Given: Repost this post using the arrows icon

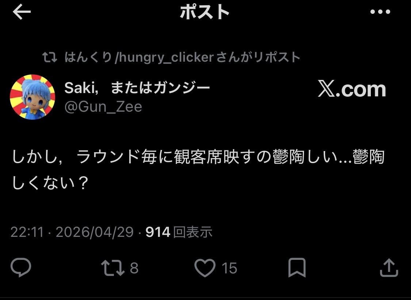Looking at the screenshot, I should [113, 268].
